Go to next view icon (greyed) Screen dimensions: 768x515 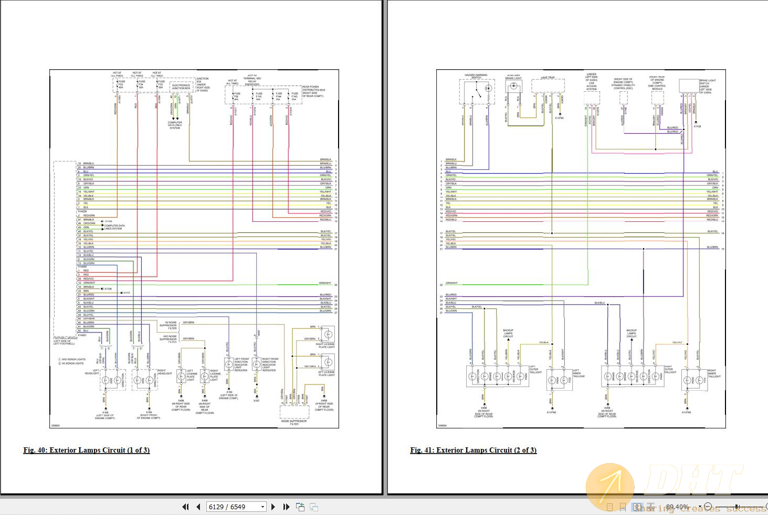click(313, 507)
